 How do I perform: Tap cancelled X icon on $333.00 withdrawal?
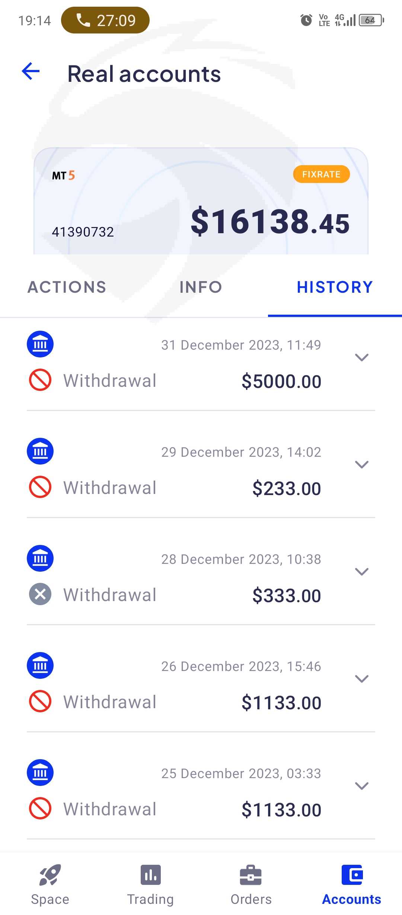pos(40,594)
